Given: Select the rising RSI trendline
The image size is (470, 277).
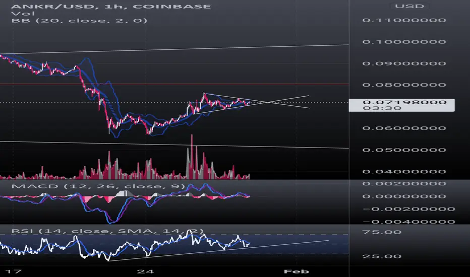Looking at the screenshot, I should [x=219, y=250].
